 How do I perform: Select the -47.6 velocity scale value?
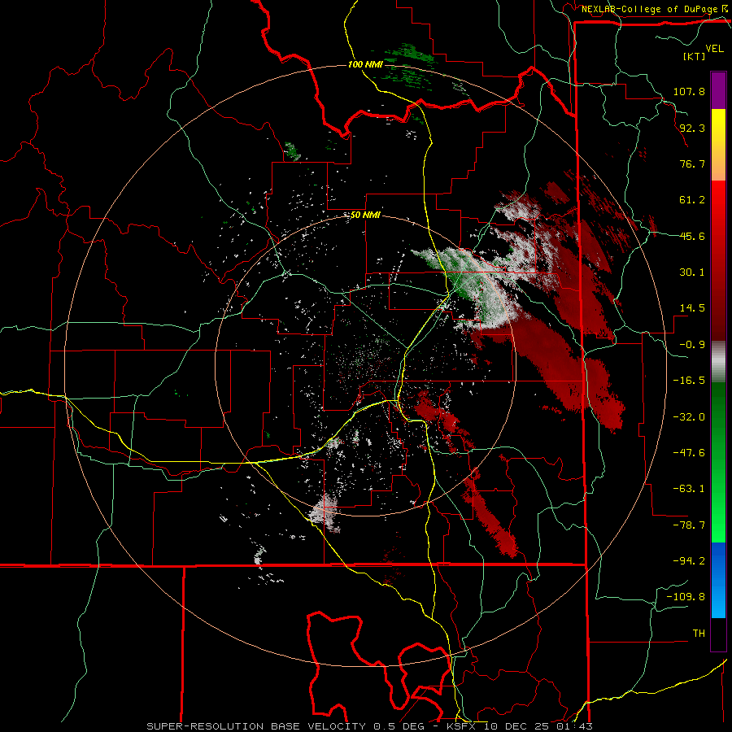click(689, 453)
